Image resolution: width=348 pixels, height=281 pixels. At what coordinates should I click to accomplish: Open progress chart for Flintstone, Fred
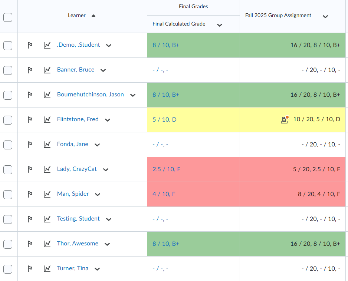coord(47,120)
